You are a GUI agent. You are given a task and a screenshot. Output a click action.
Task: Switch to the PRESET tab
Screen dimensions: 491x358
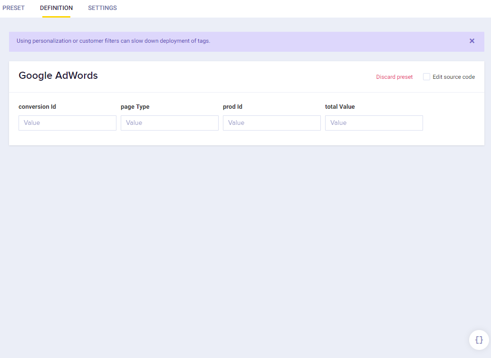[x=13, y=8]
